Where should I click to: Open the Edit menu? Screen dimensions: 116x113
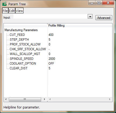click(x=12, y=11)
